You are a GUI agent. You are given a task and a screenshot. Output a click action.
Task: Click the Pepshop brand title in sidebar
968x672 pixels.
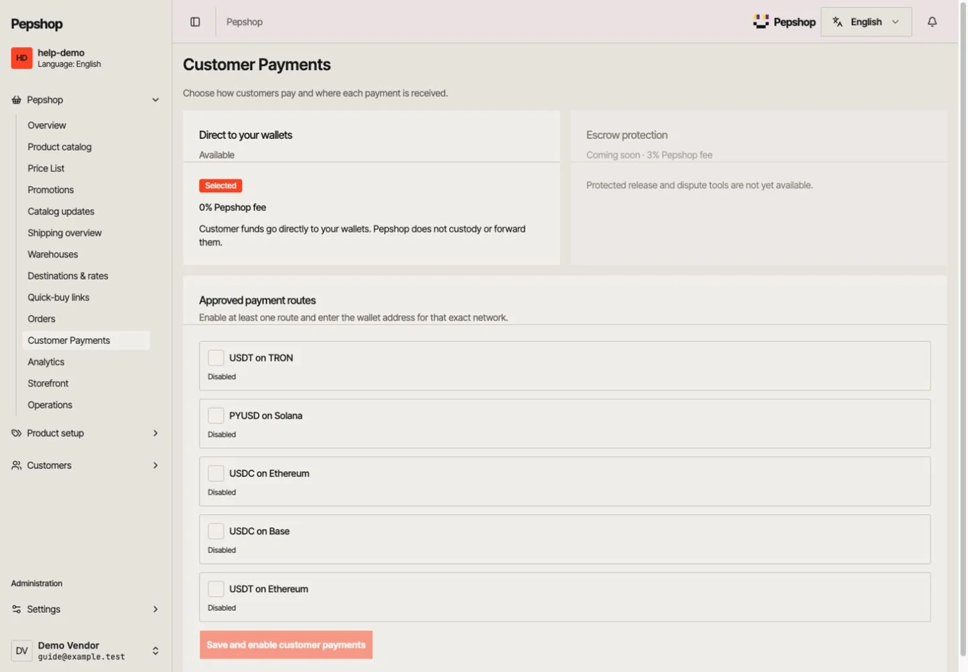coord(37,24)
